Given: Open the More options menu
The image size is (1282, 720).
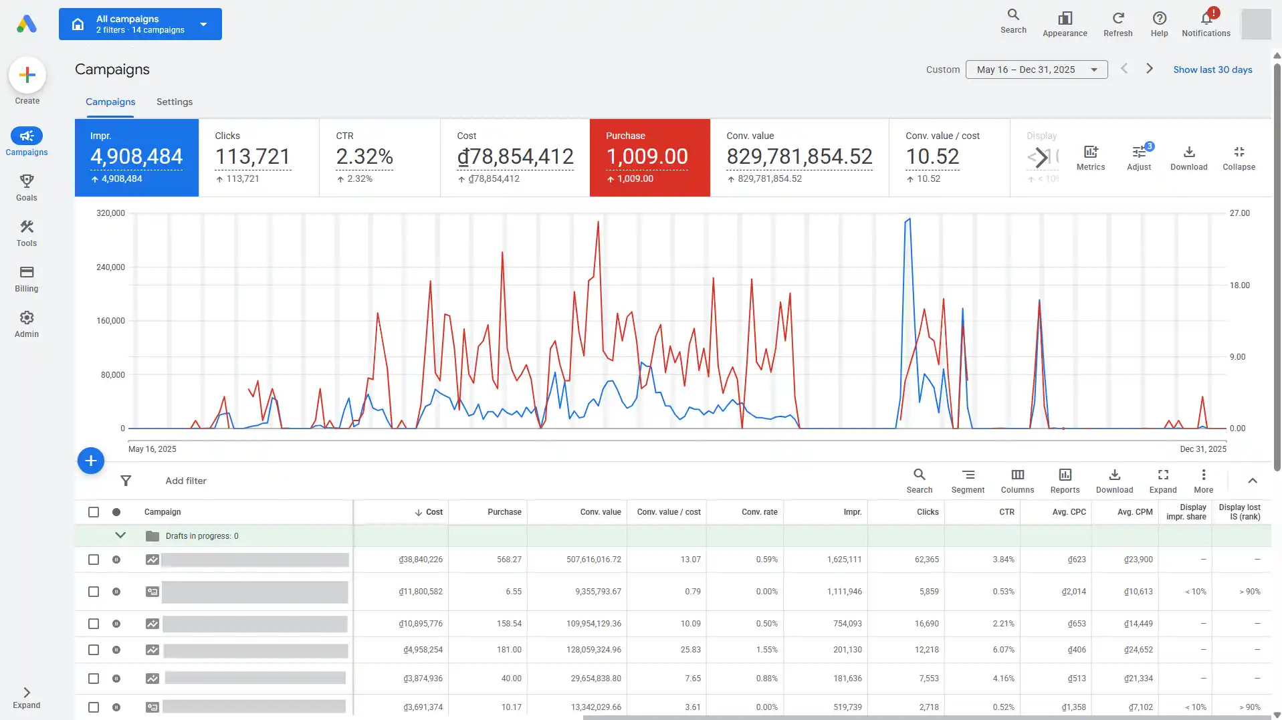Looking at the screenshot, I should (1203, 481).
